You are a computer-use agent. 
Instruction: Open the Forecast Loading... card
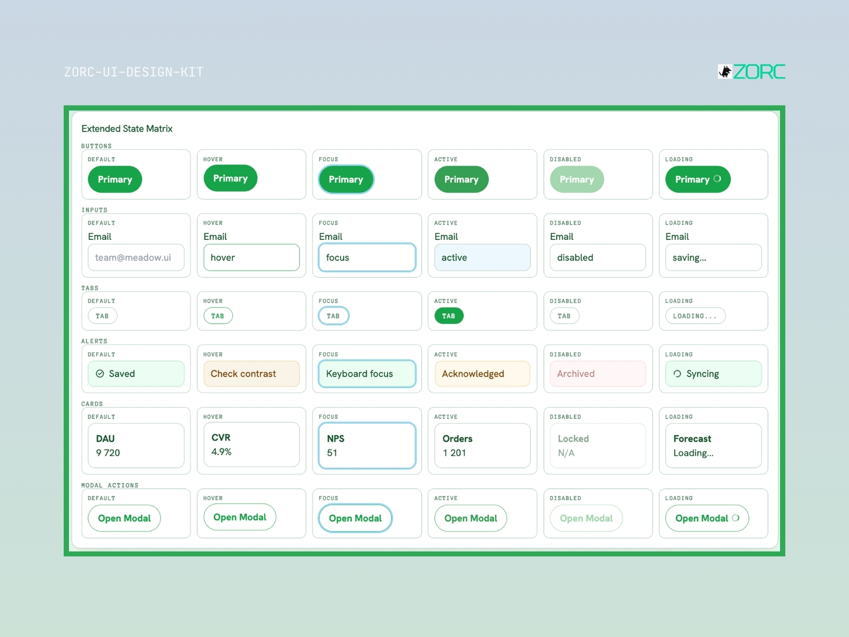click(x=714, y=445)
